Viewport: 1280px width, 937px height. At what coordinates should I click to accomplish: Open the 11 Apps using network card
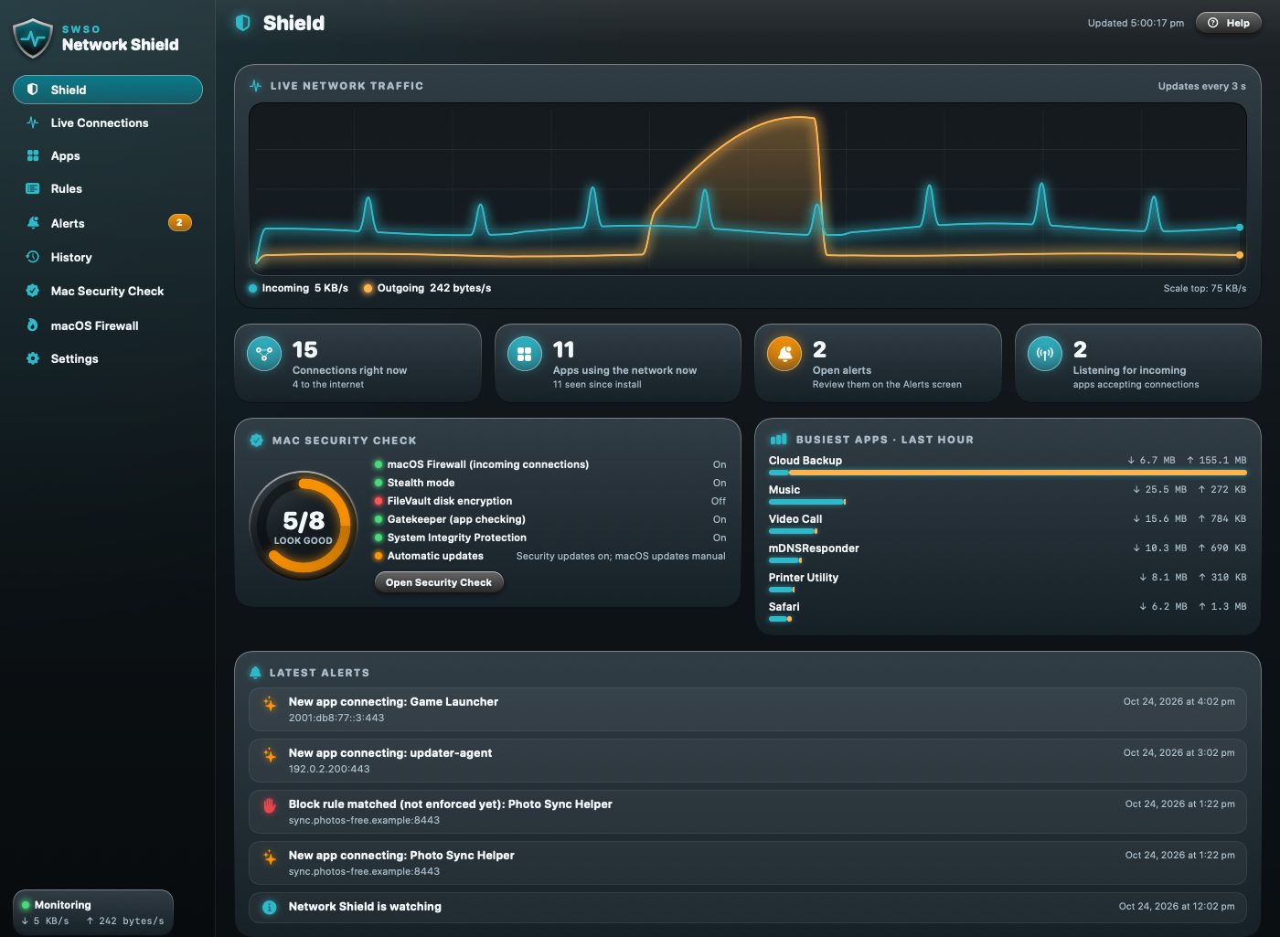617,363
